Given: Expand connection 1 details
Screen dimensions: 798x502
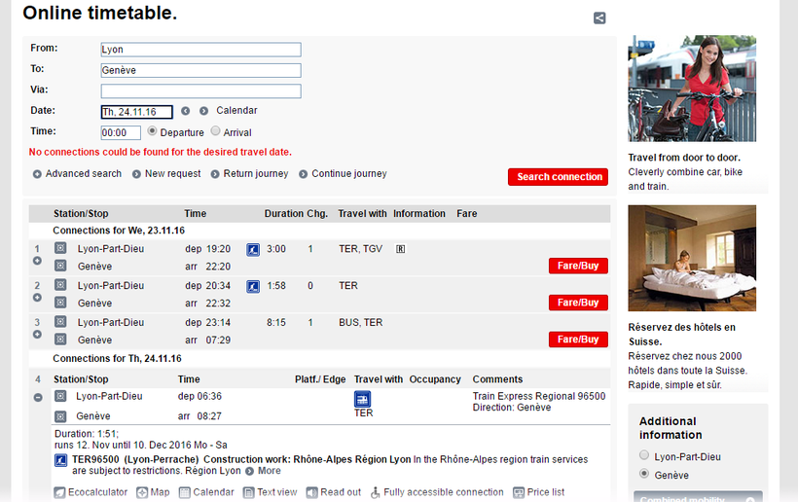Looking at the screenshot, I should [x=37, y=261].
